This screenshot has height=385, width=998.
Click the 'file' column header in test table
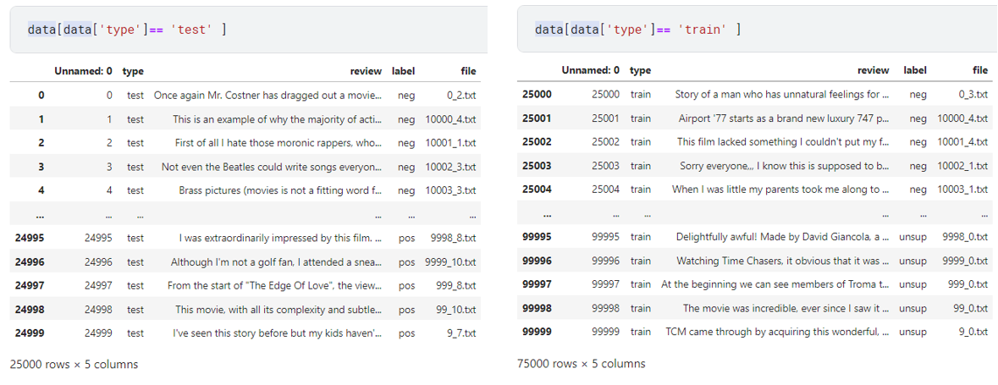pos(468,71)
